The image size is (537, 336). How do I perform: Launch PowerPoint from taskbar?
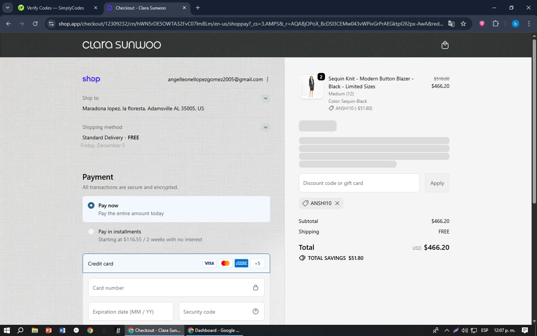[49, 330]
